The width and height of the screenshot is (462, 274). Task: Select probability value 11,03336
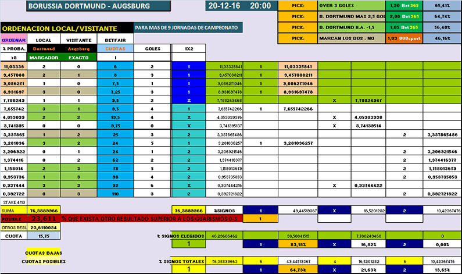click(x=13, y=67)
